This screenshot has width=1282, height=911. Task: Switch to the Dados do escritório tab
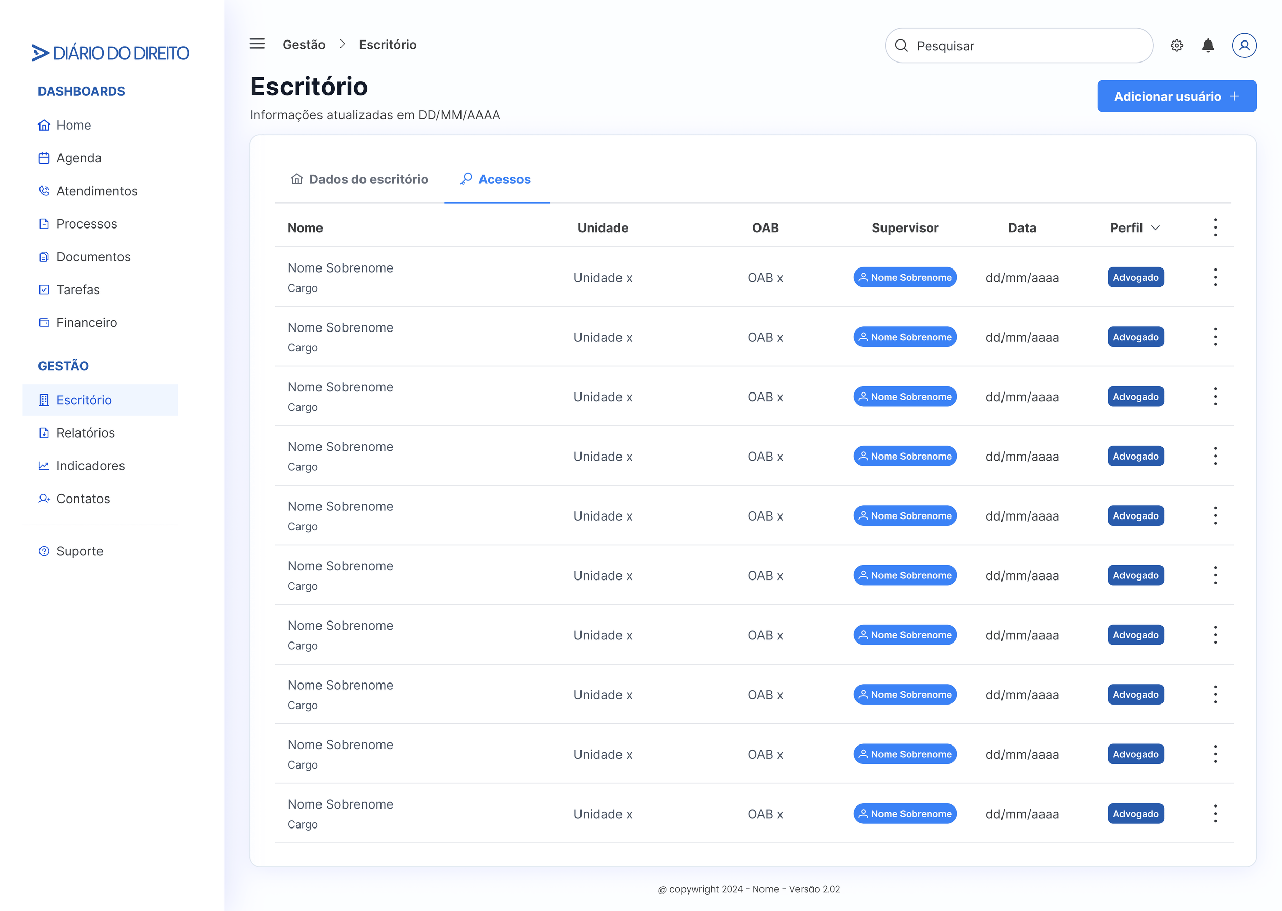click(x=359, y=179)
